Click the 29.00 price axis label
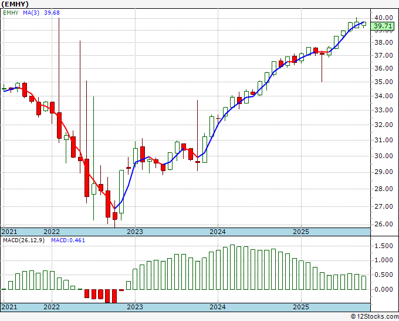The image size is (399, 321). (384, 172)
